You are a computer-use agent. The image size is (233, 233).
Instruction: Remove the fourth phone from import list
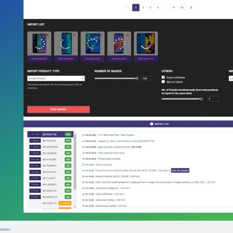tap(128, 35)
